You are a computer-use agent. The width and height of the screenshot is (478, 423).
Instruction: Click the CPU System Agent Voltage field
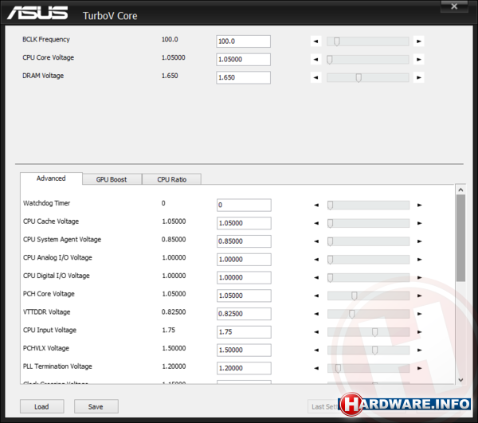point(243,241)
